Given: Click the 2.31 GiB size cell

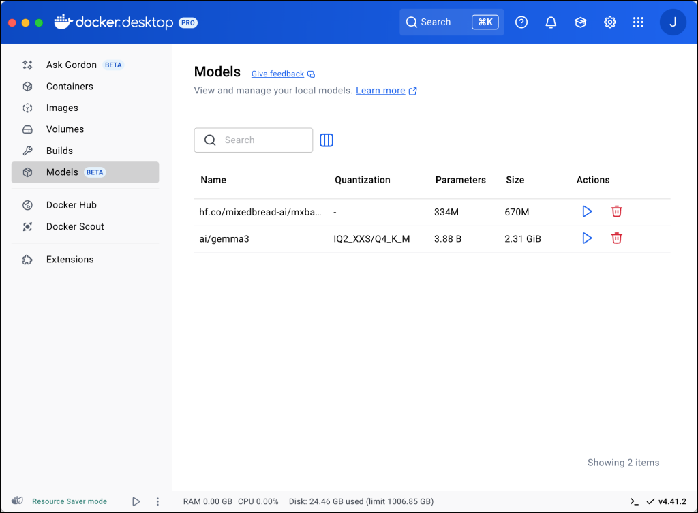Looking at the screenshot, I should 523,239.
